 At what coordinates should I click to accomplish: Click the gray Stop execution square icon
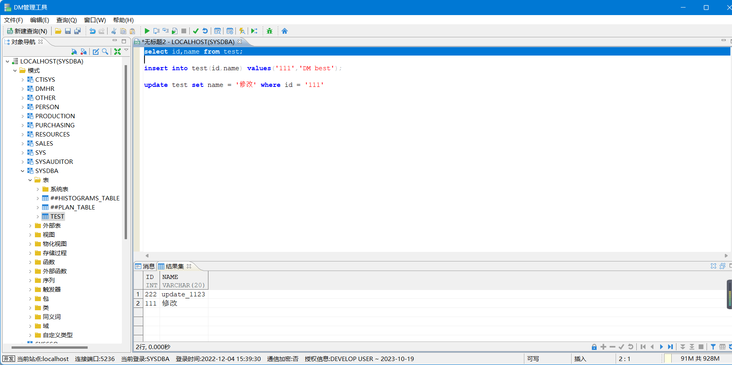(184, 31)
